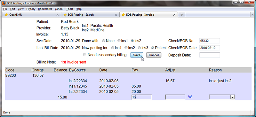Open the list all tabs arrow
Screen dimensions: 256x117
(252, 15)
